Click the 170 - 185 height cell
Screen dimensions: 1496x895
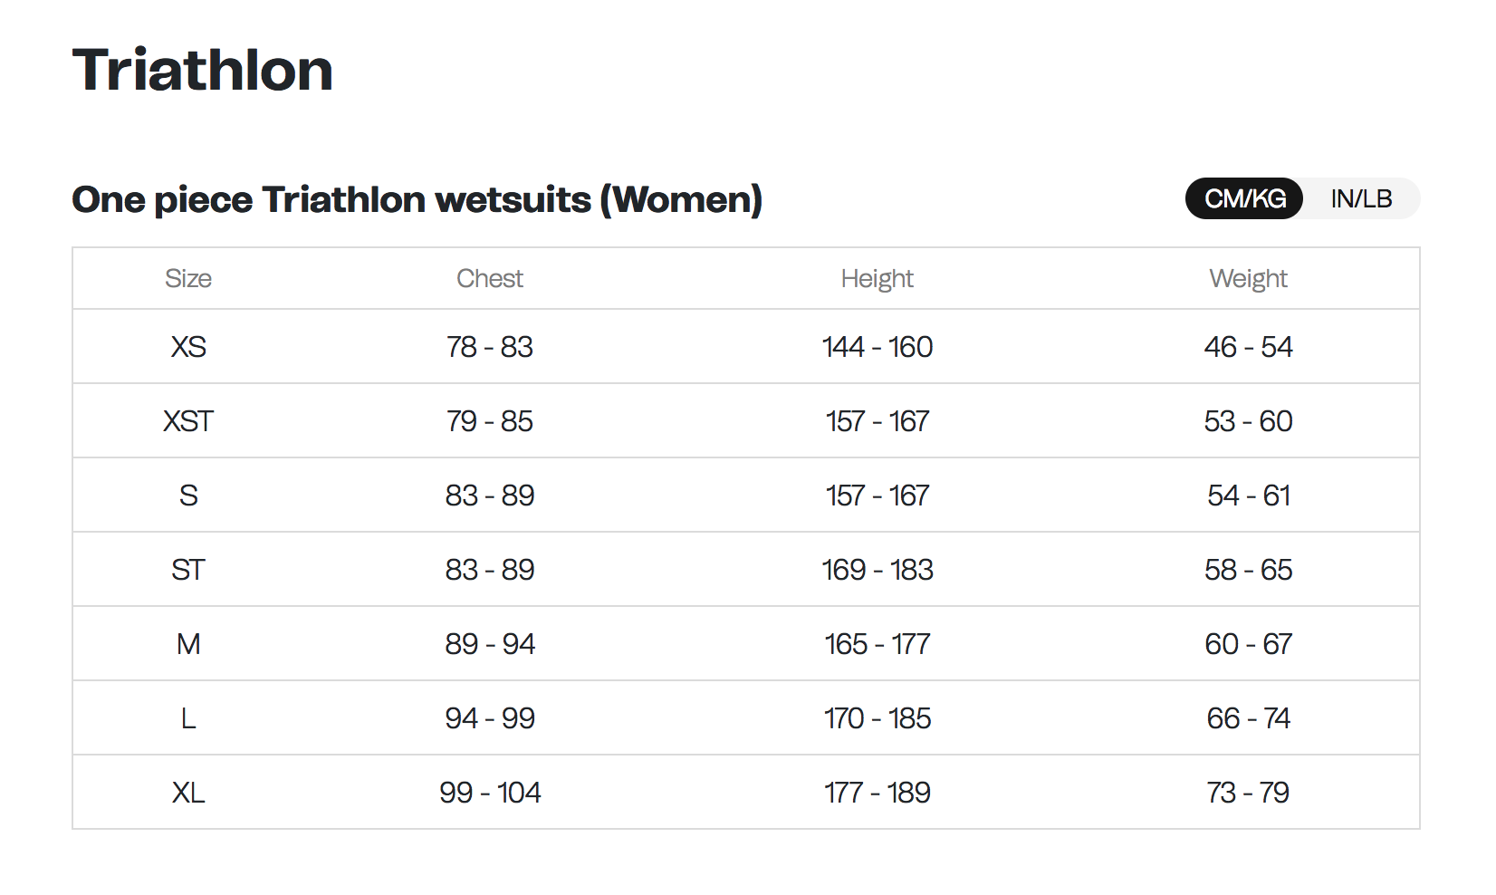(877, 718)
